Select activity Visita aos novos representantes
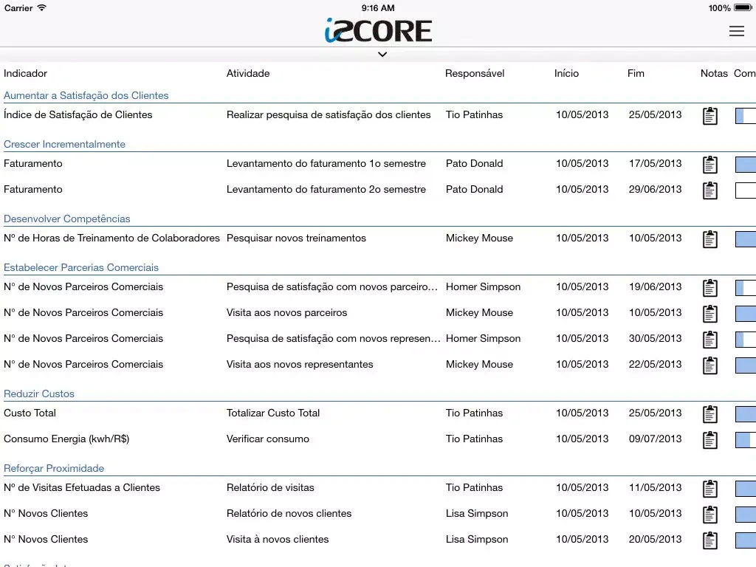The width and height of the screenshot is (756, 567). click(x=300, y=365)
